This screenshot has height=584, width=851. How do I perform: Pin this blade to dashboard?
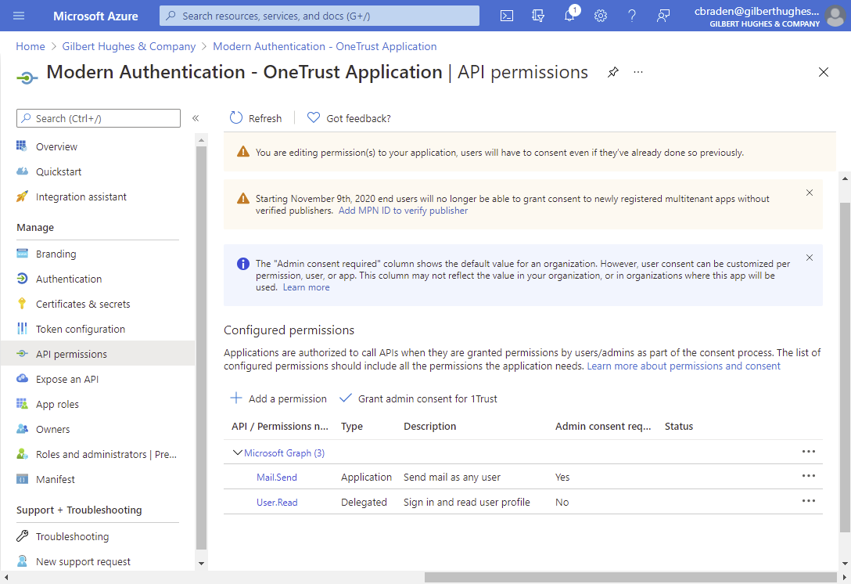point(612,72)
